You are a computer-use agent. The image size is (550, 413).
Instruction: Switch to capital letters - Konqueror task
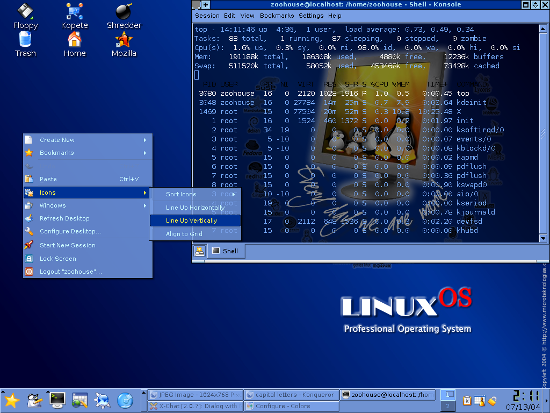[x=292, y=395]
